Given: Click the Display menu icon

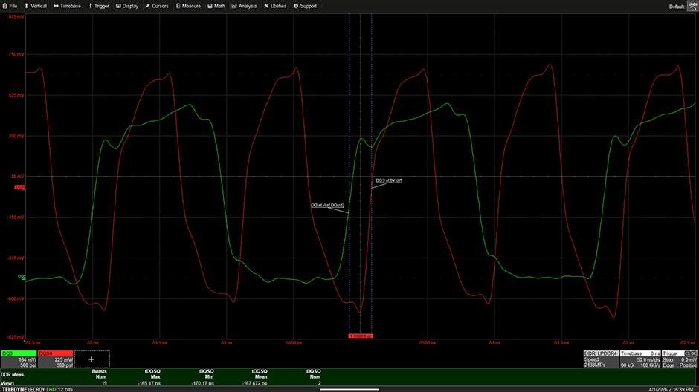Looking at the screenshot, I should pos(118,6).
